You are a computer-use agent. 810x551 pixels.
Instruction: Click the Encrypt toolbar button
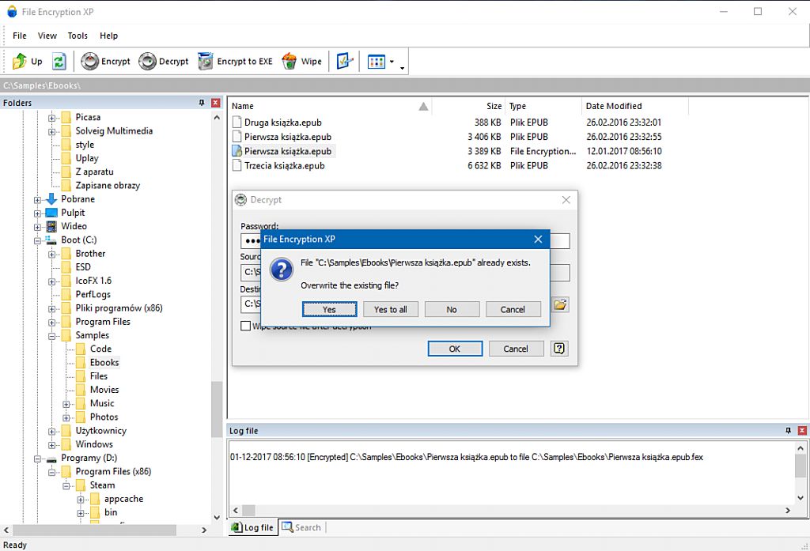click(x=105, y=62)
